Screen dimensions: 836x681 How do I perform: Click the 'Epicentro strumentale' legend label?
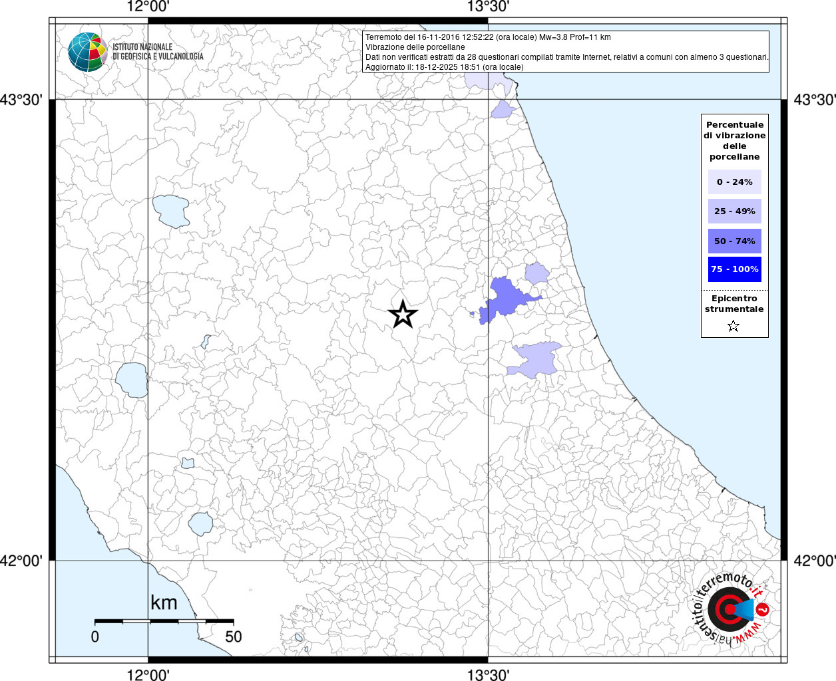(x=734, y=303)
